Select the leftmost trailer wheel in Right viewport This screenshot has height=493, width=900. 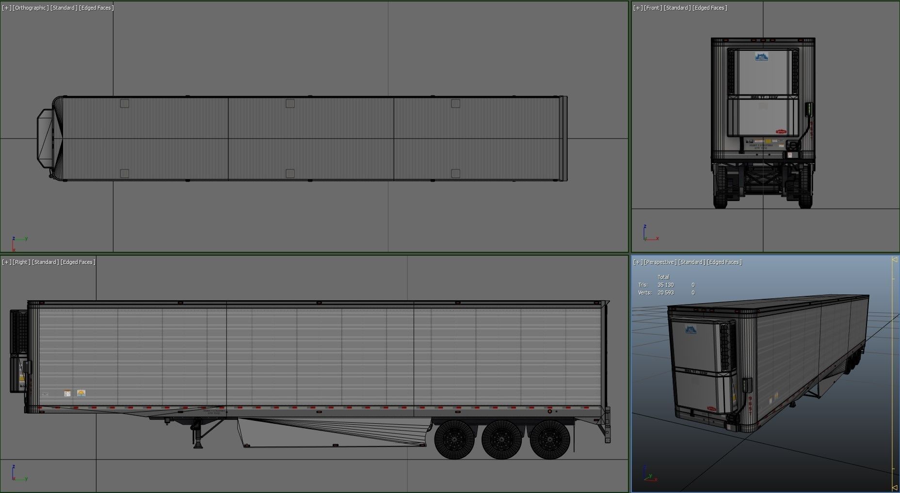tap(454, 439)
